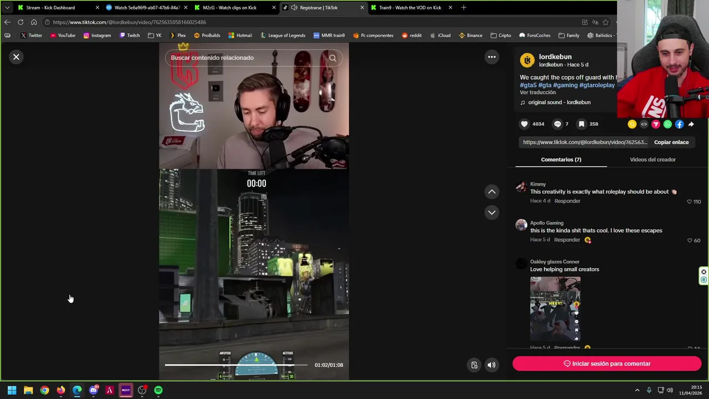Like Kimmy's comment heart
The height and width of the screenshot is (399, 709).
click(689, 202)
